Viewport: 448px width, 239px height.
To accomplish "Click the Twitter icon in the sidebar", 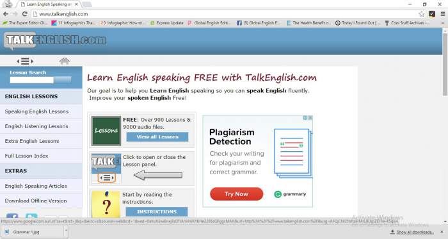I will pyautogui.click(x=31, y=217).
